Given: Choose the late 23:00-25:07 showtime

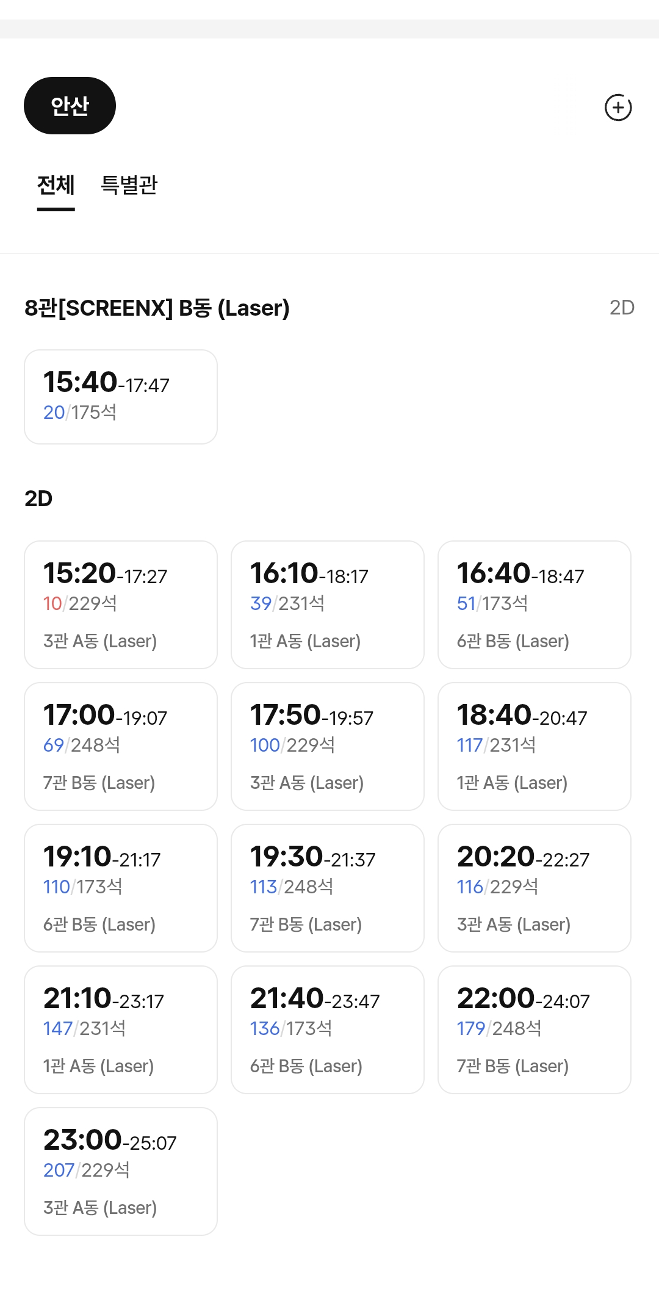Looking at the screenshot, I should pos(121,1171).
